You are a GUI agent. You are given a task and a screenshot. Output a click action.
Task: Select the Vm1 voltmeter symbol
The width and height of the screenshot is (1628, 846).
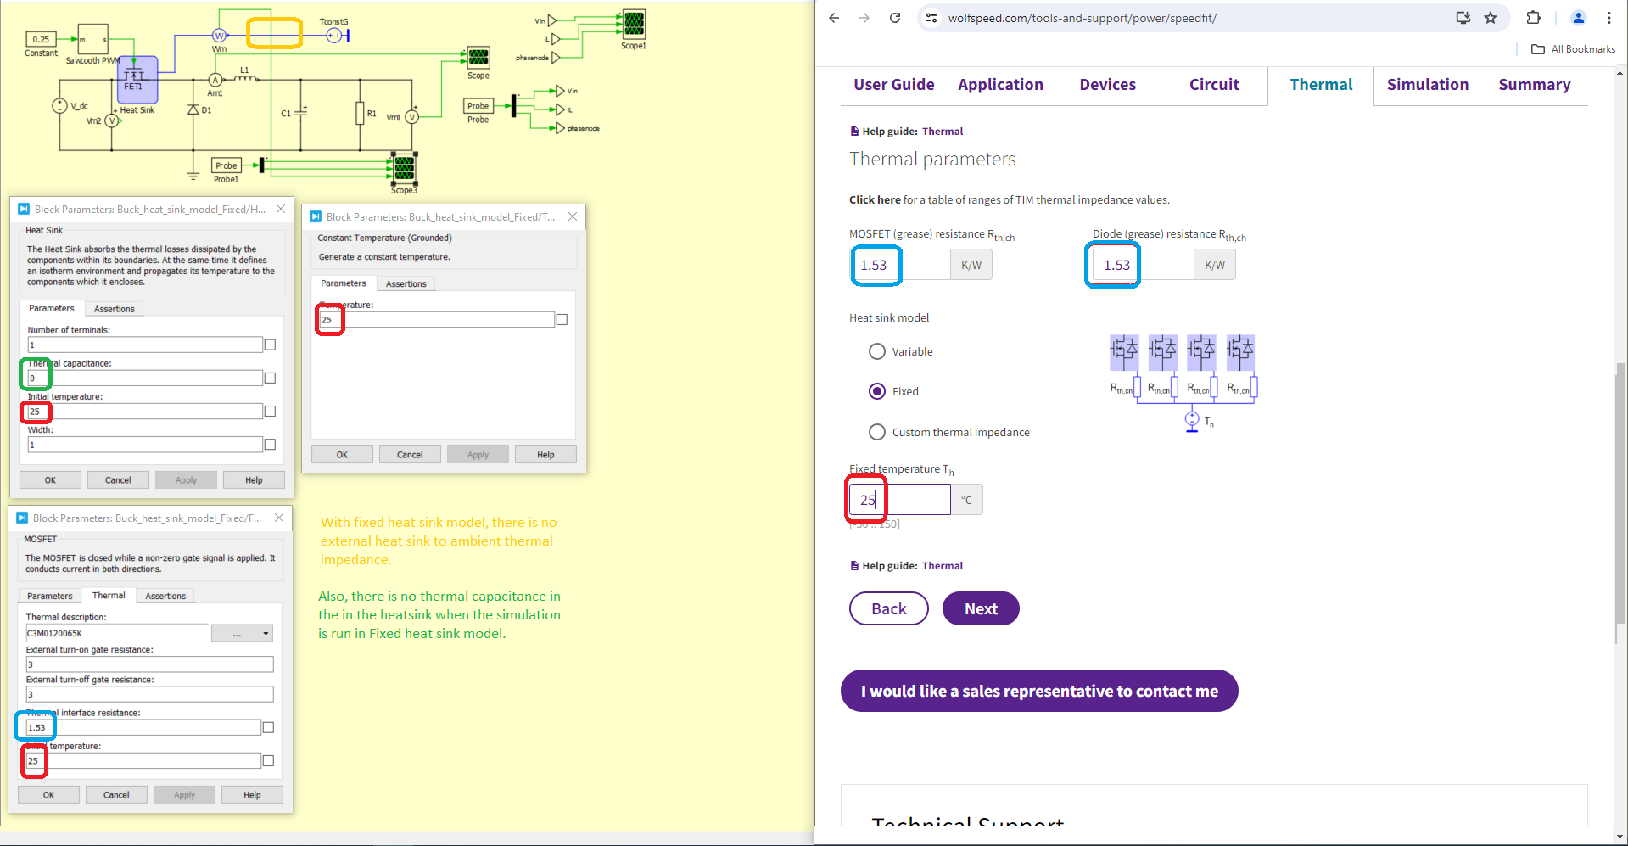[412, 117]
